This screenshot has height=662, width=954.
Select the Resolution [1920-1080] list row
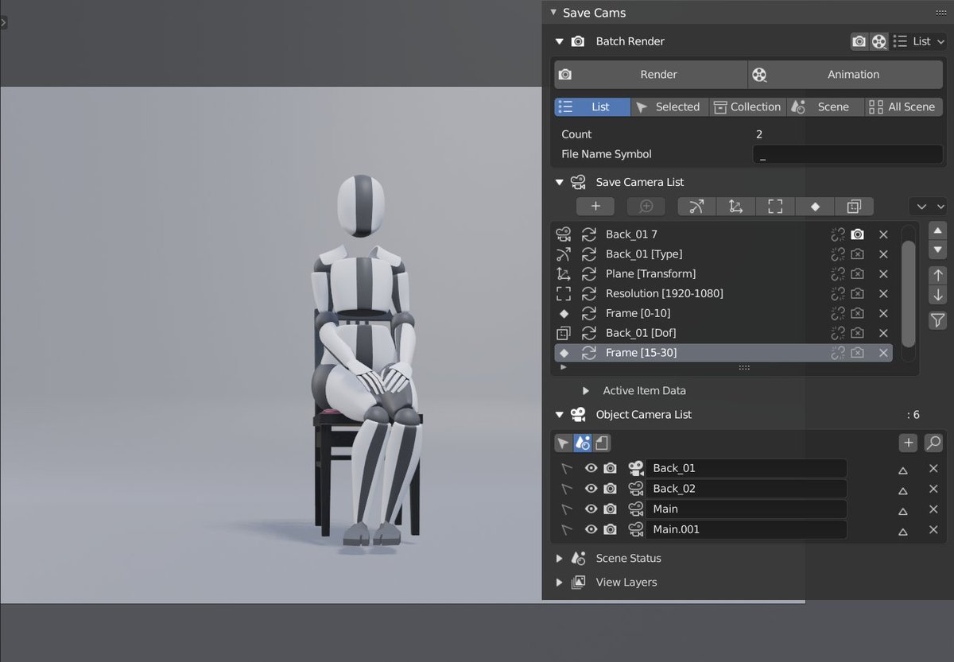click(x=723, y=293)
